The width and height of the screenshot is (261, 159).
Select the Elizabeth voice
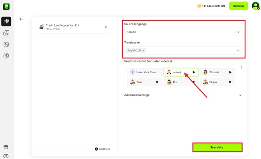(x=218, y=72)
